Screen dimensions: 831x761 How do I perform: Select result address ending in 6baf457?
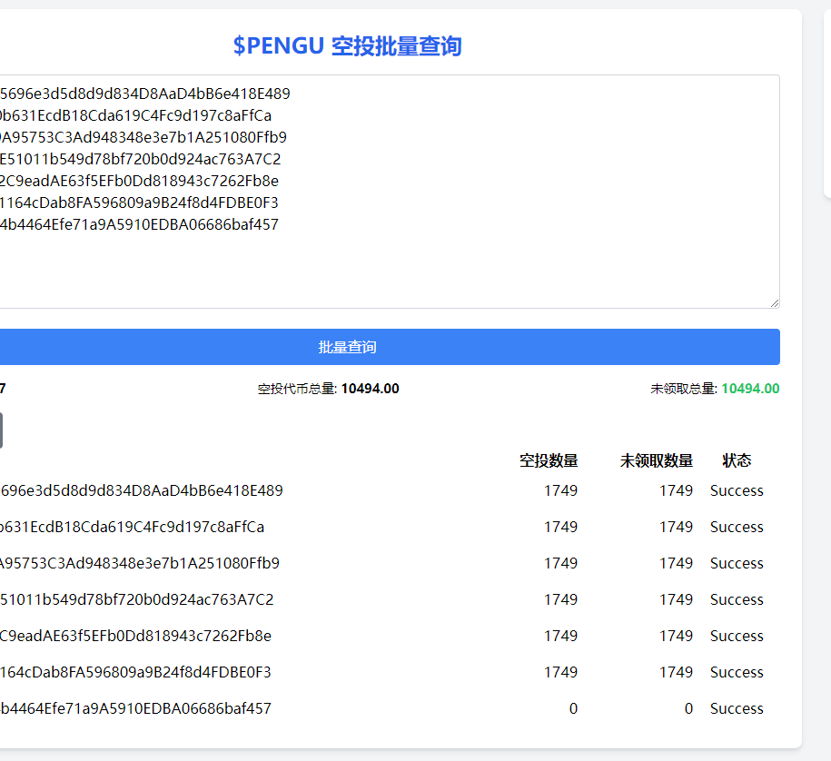[135, 708]
